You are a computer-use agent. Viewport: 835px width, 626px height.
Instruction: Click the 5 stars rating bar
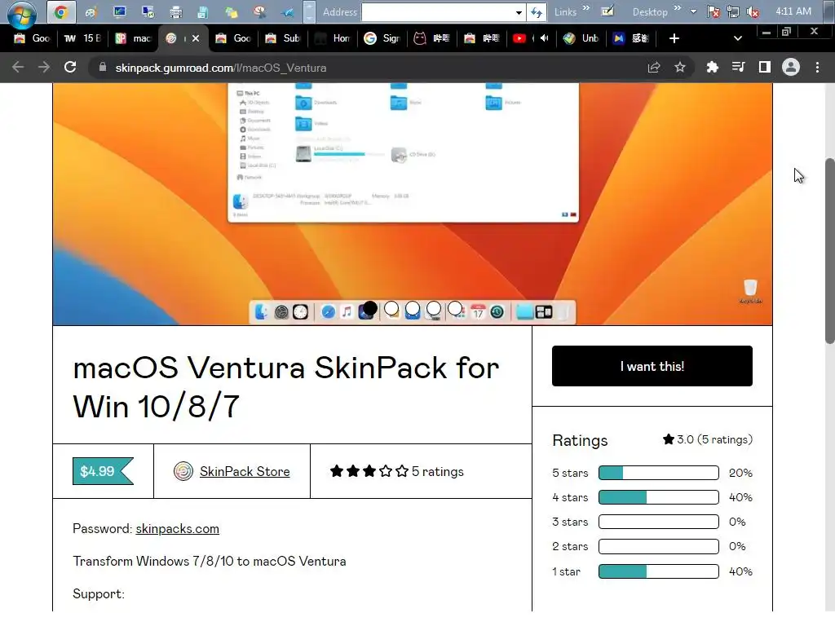coord(659,473)
